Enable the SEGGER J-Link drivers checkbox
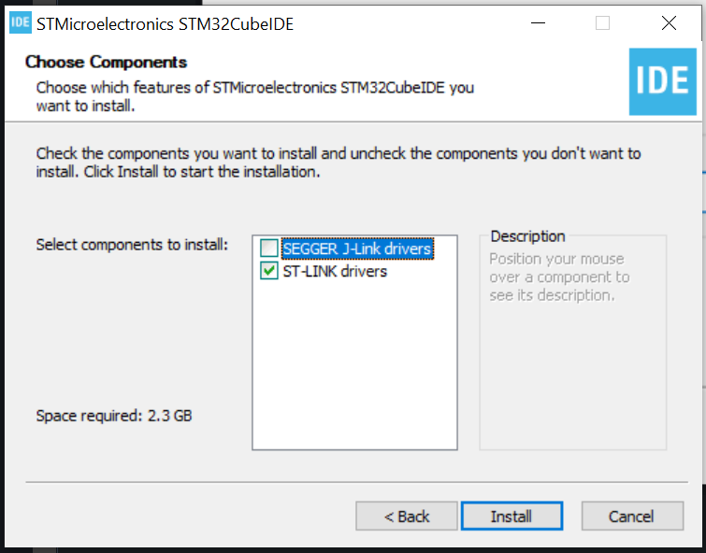This screenshot has width=706, height=553. [x=268, y=248]
